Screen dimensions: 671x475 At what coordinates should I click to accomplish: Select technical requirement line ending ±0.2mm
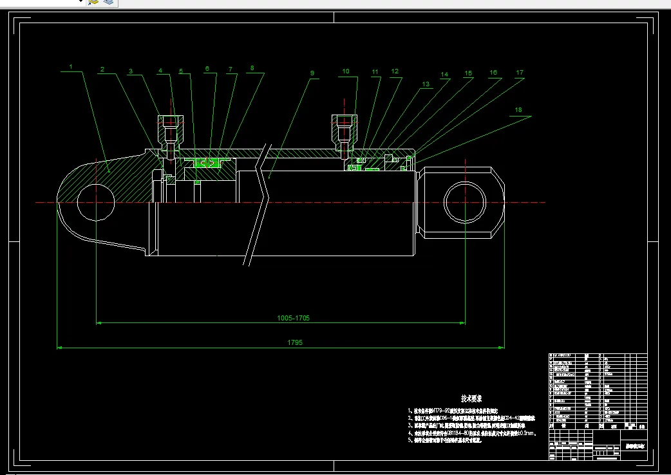tap(473, 433)
